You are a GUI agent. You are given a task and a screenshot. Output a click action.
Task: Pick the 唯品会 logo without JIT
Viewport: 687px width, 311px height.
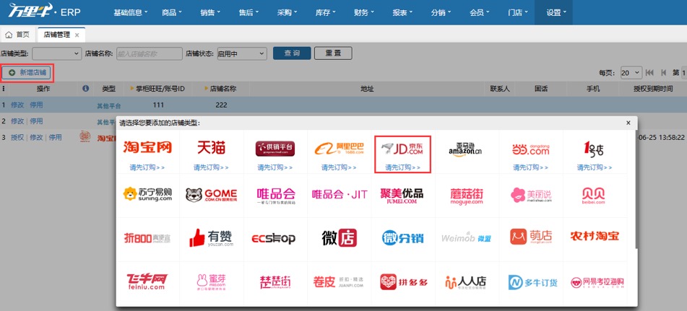[276, 196]
